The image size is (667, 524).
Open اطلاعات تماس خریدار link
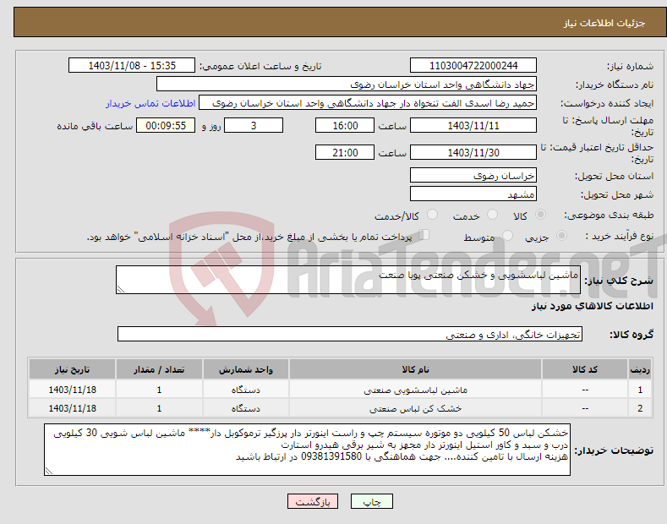click(x=150, y=103)
